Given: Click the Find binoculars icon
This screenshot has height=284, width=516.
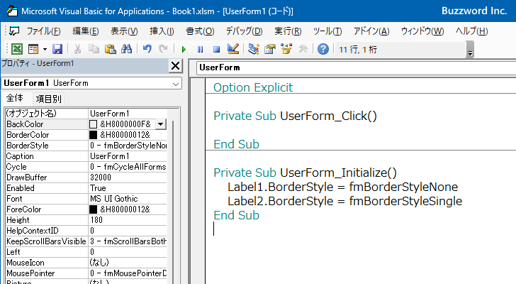Looking at the screenshot, I should click(127, 49).
